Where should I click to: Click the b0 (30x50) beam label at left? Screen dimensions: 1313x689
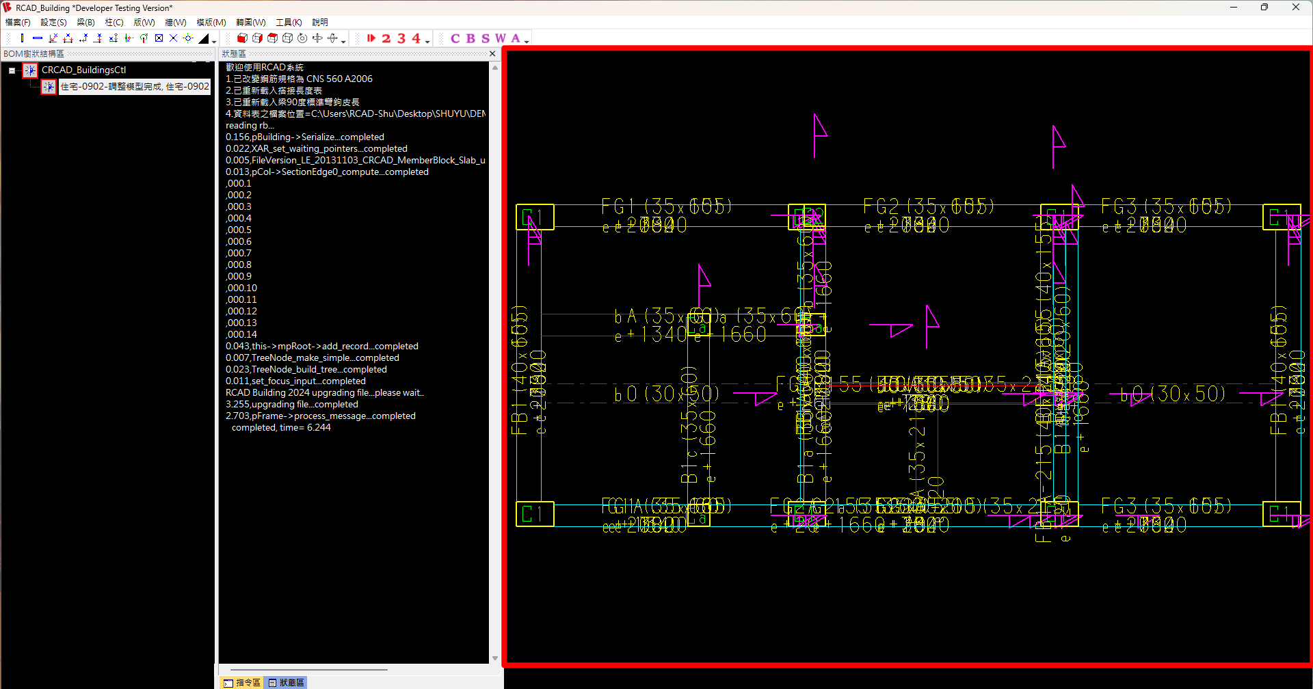pyautogui.click(x=666, y=393)
